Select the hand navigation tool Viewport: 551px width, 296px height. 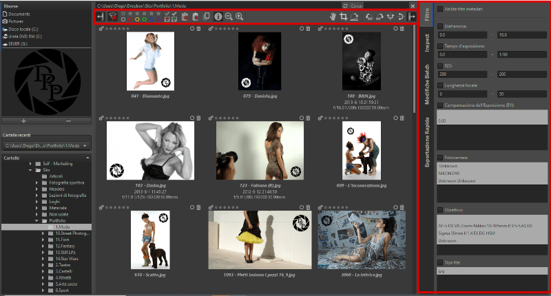[x=334, y=17]
